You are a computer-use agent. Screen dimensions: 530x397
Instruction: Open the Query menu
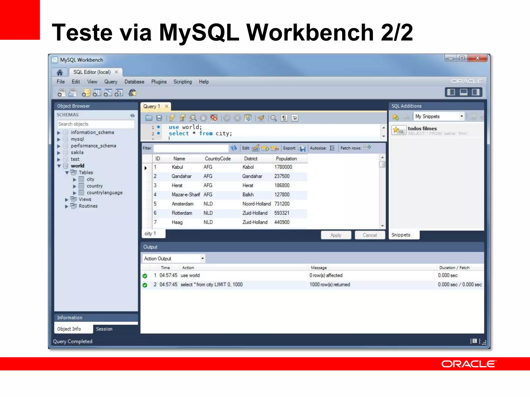(x=111, y=82)
